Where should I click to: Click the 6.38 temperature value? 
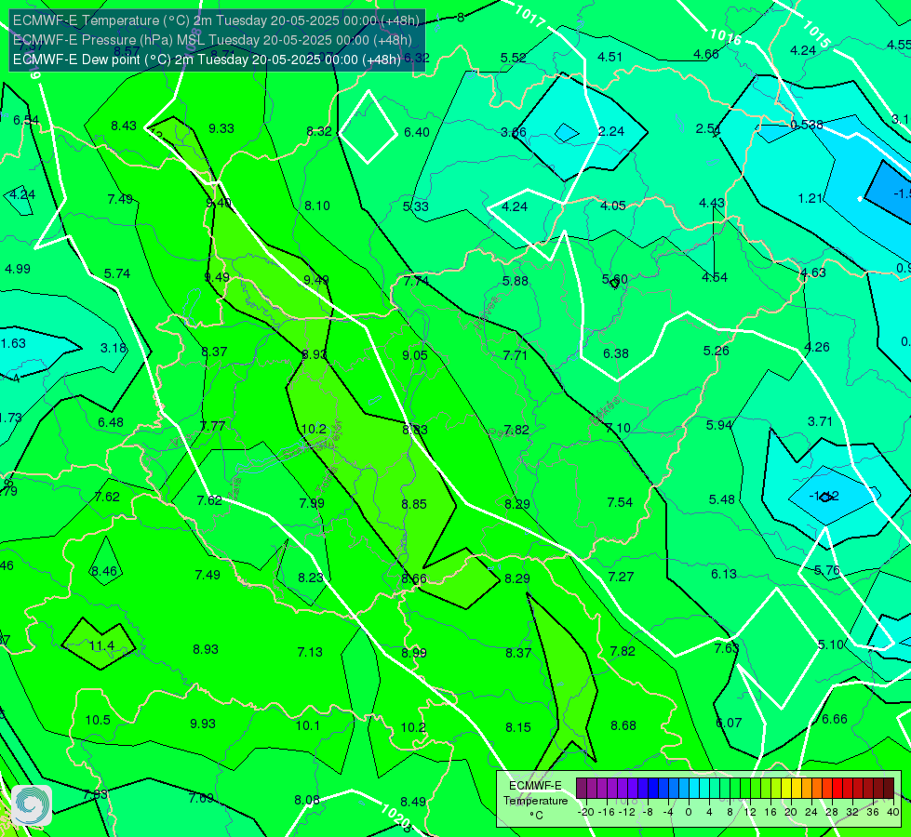pyautogui.click(x=616, y=353)
